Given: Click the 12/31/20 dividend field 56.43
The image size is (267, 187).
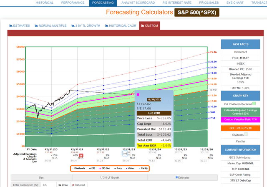Looking at the screenshot, I should pyautogui.click(x=49, y=161).
